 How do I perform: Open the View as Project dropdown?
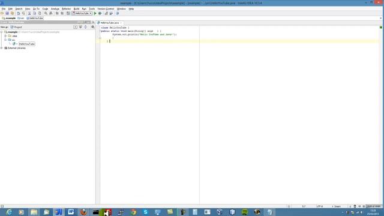click(x=16, y=27)
